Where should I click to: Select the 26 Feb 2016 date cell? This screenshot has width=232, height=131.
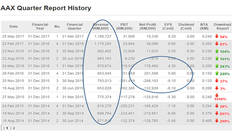click(x=13, y=73)
